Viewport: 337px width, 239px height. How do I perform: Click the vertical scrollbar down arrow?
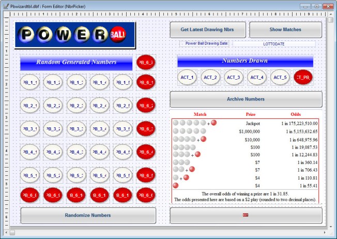tap(331, 227)
